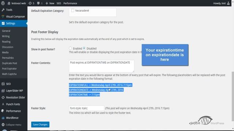Click the Default Expiration Category label
The height and width of the screenshot is (131, 234).
point(48,11)
